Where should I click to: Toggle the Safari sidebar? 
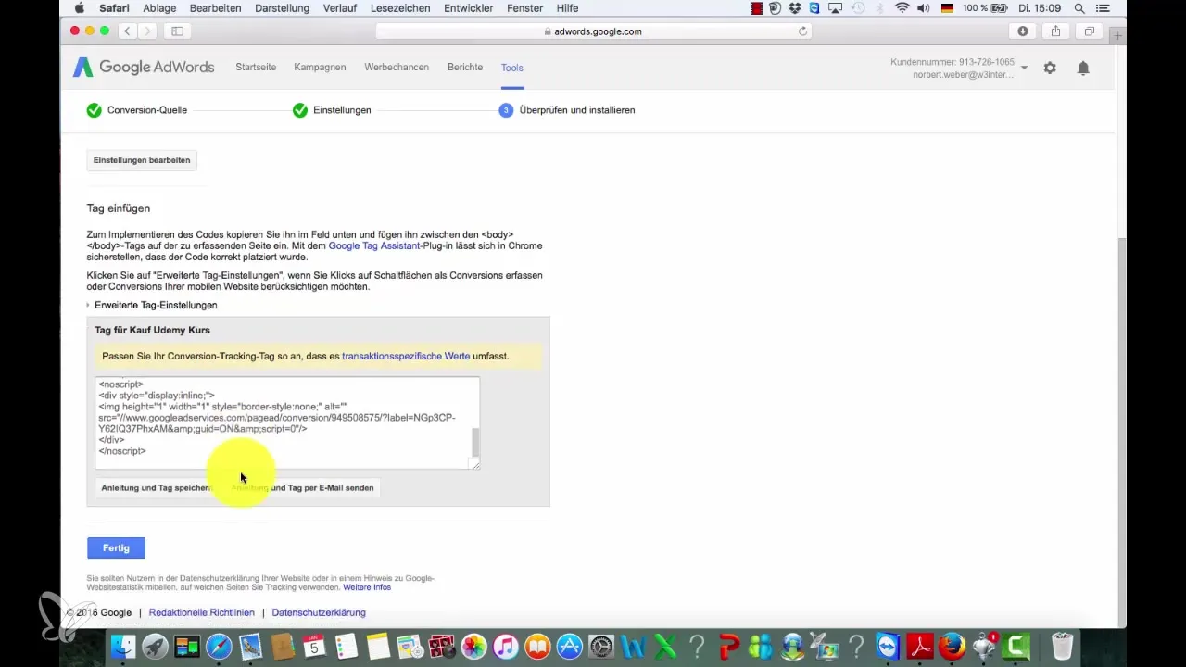click(177, 31)
